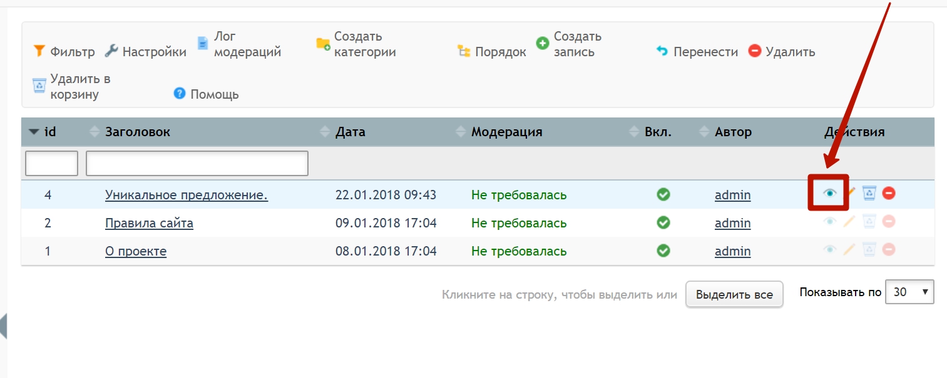Viewport: 947px width, 378px height.
Task: Open Настройки wrench settings
Action: point(111,51)
